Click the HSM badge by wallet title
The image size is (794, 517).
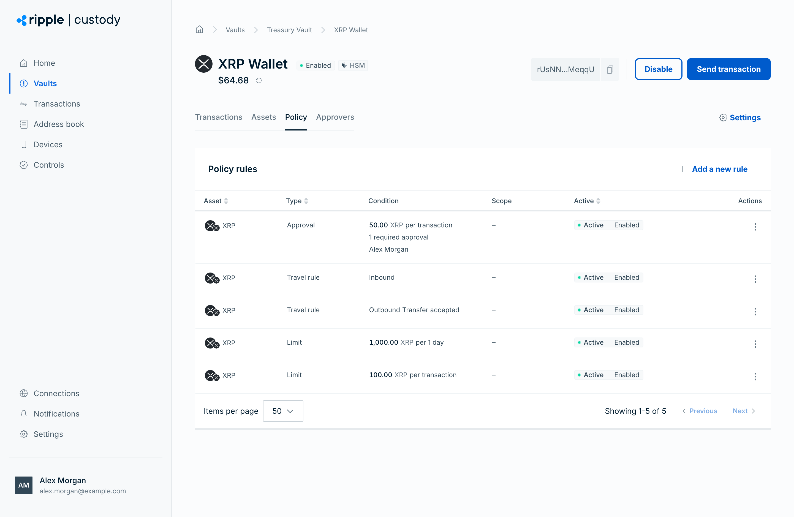(x=353, y=65)
